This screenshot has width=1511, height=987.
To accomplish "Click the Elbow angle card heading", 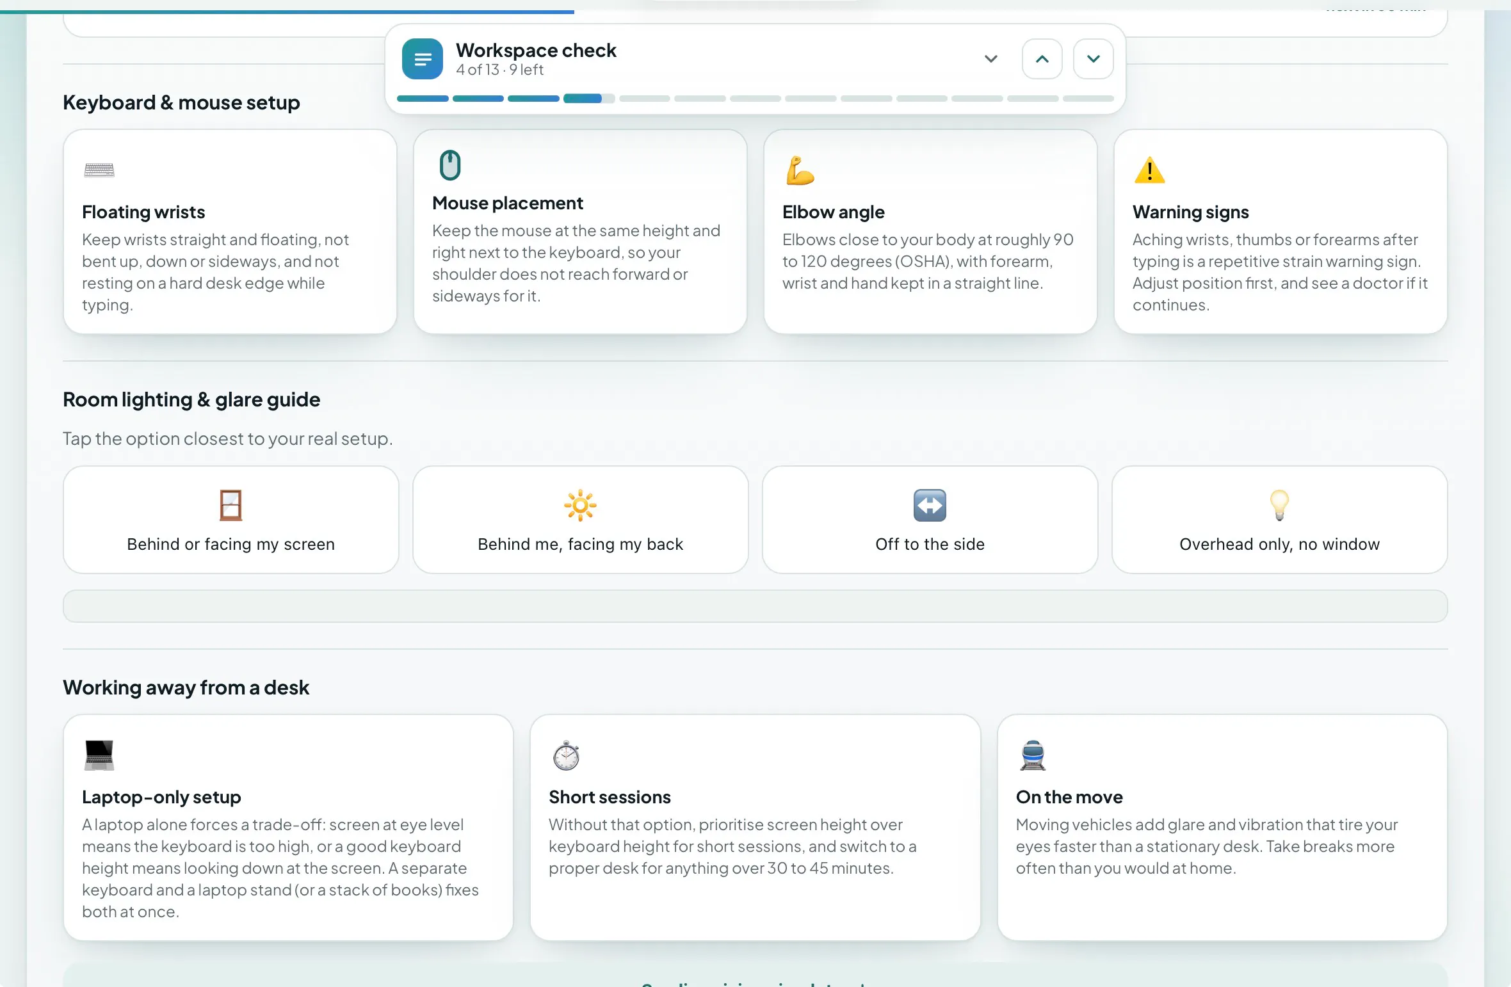I will [834, 212].
